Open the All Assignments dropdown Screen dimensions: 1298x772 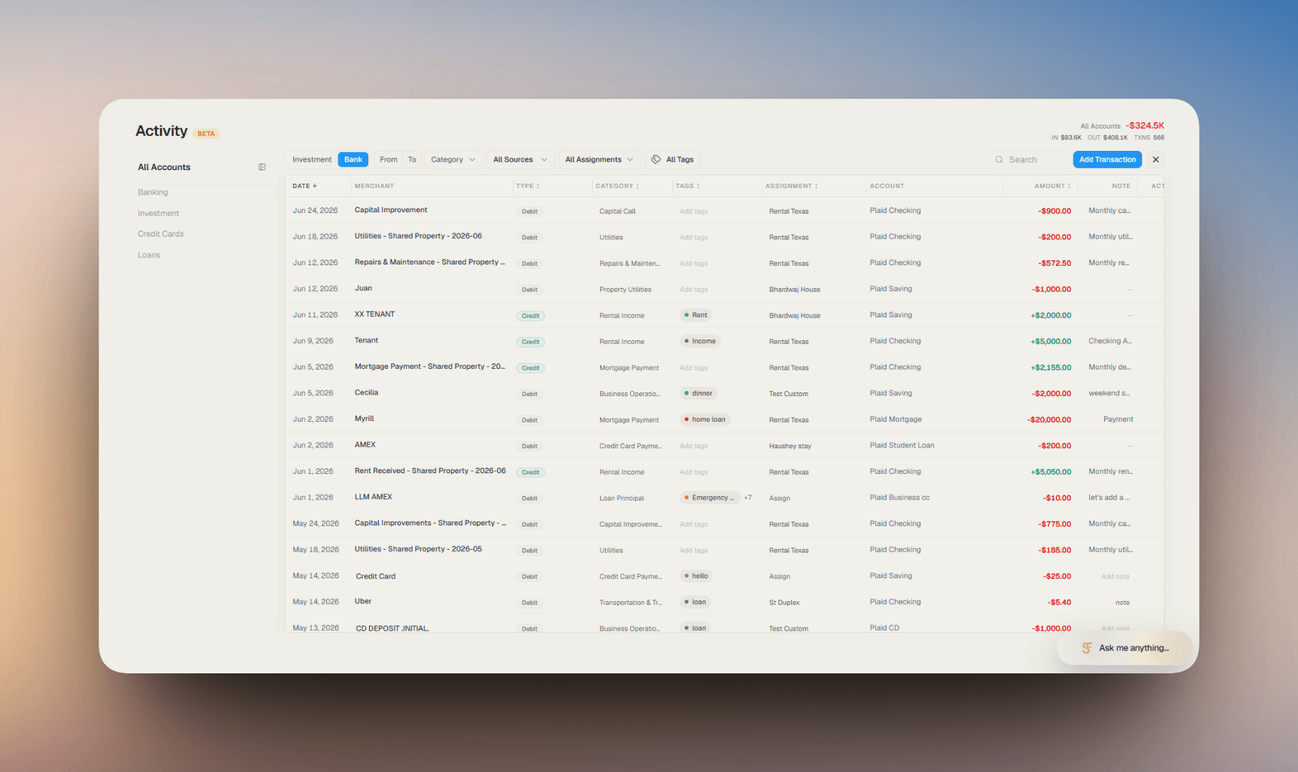pos(599,159)
